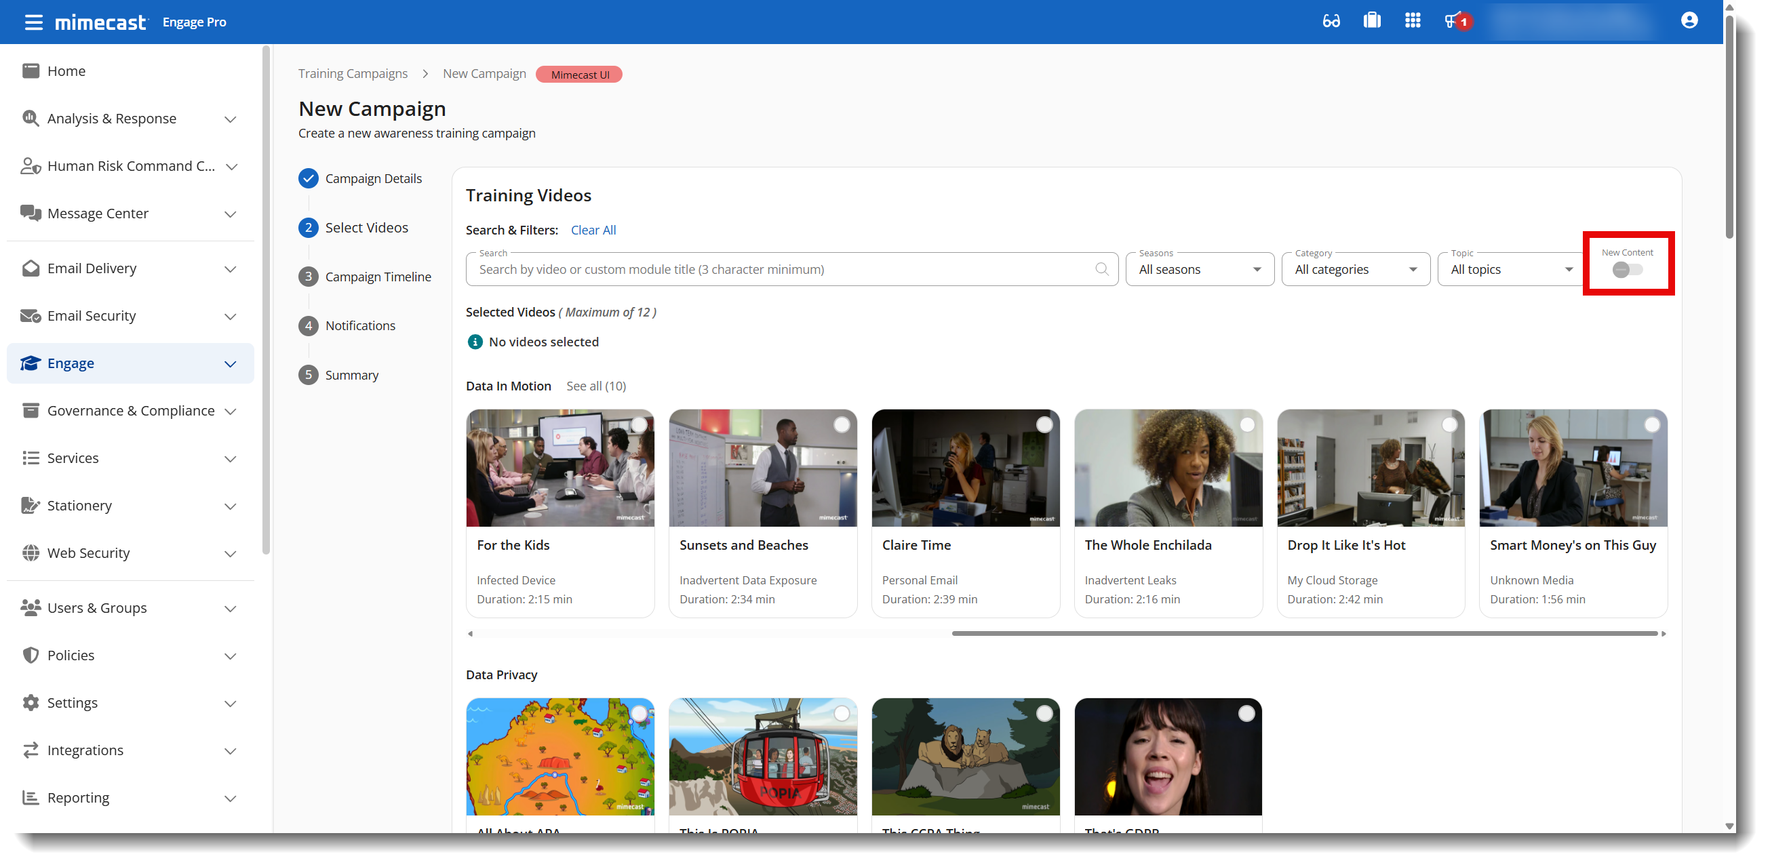Select the Sunsets and Beaches video checkbox
The width and height of the screenshot is (1770, 867).
click(x=841, y=424)
